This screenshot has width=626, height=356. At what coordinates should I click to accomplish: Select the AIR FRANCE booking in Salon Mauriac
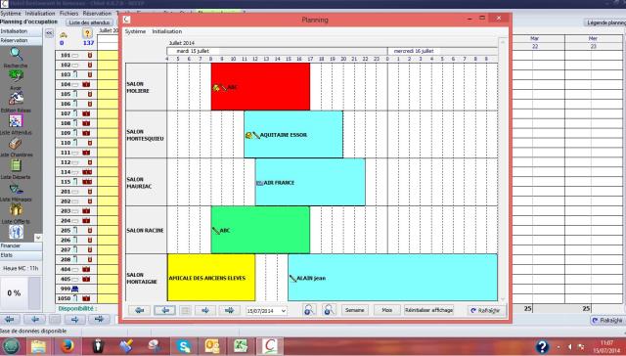pos(310,182)
